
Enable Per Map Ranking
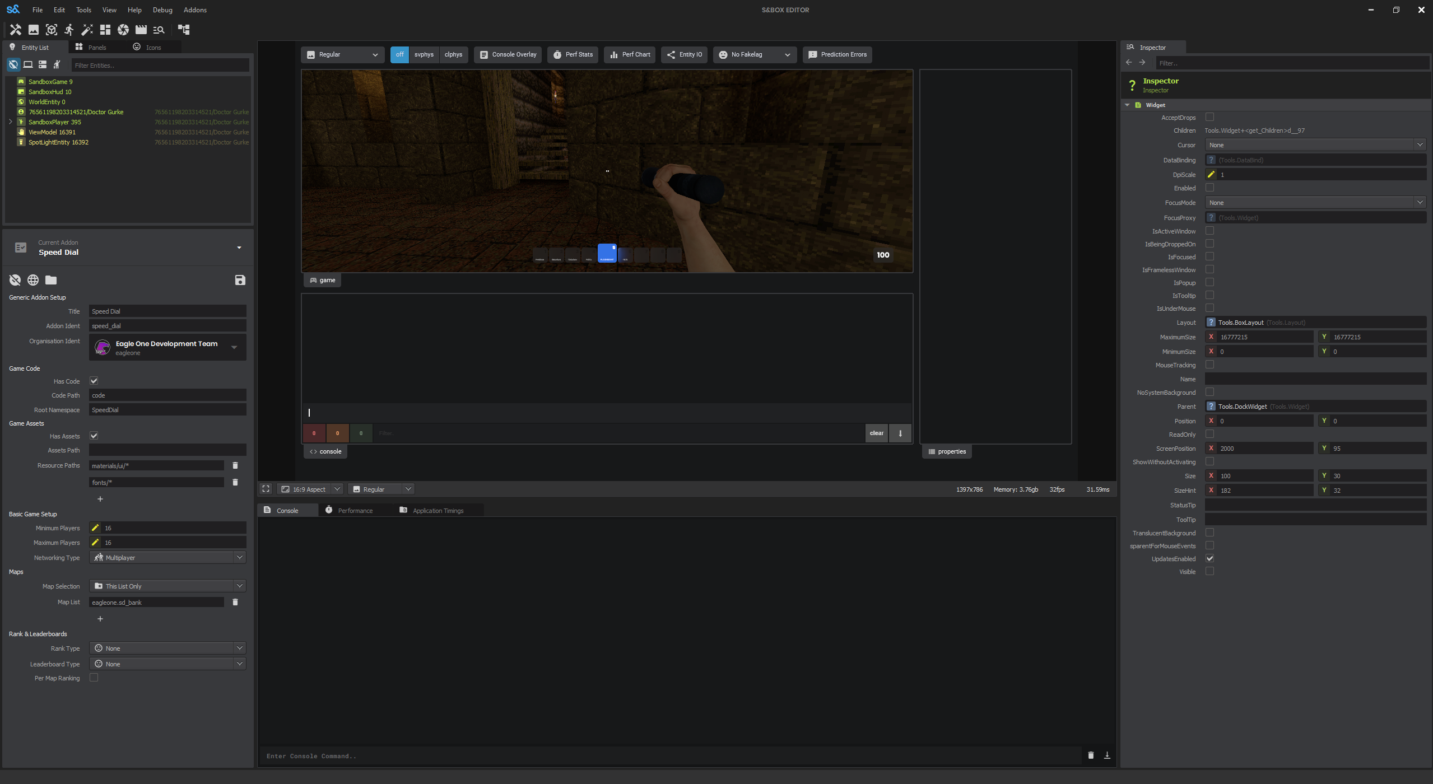[x=94, y=678]
